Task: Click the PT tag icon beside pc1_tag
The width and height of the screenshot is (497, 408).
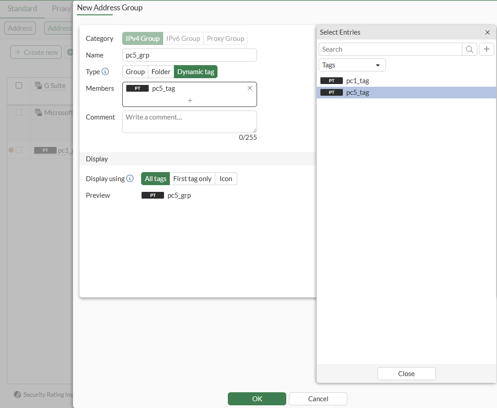Action: point(332,81)
